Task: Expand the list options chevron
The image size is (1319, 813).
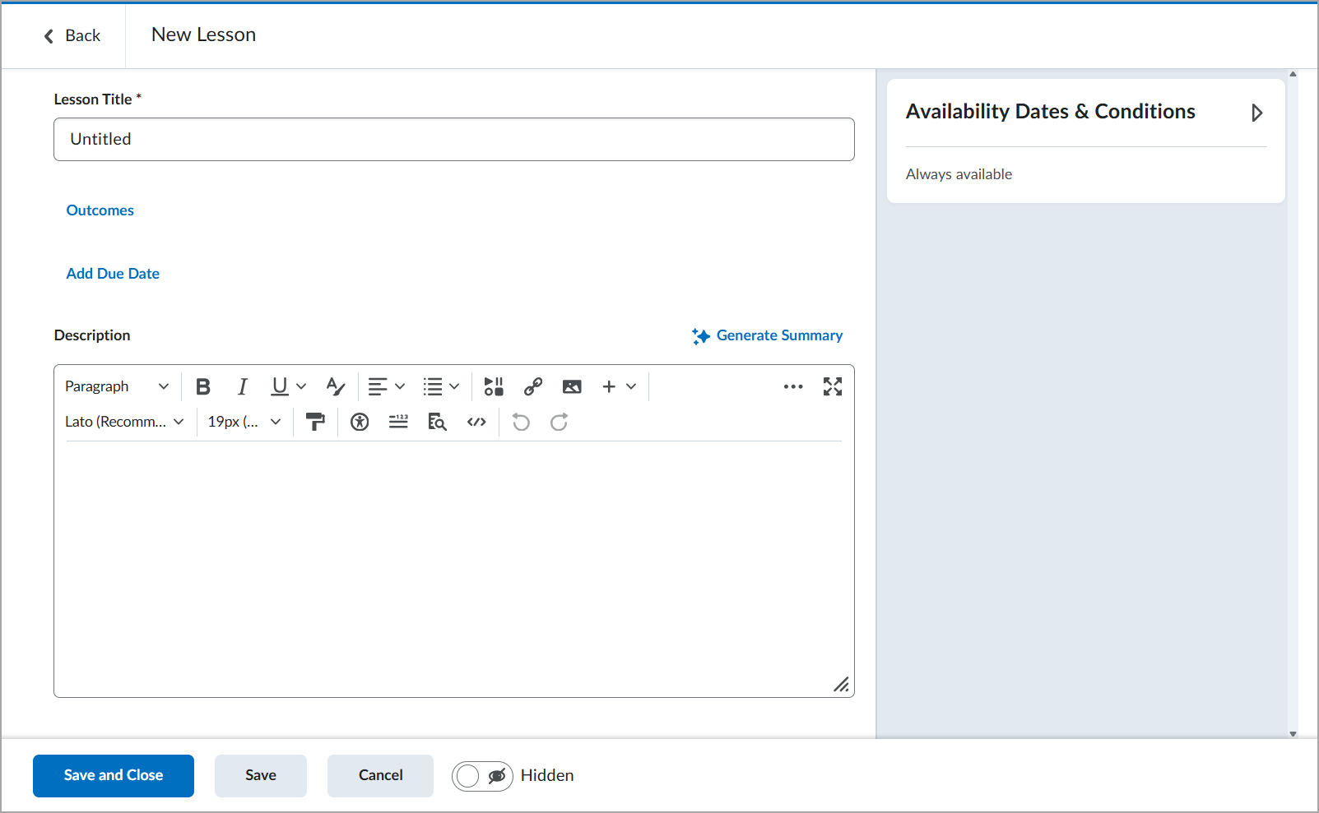Action: click(454, 386)
